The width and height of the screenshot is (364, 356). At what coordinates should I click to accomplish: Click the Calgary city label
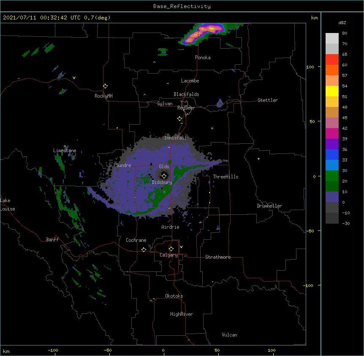[x=168, y=255]
